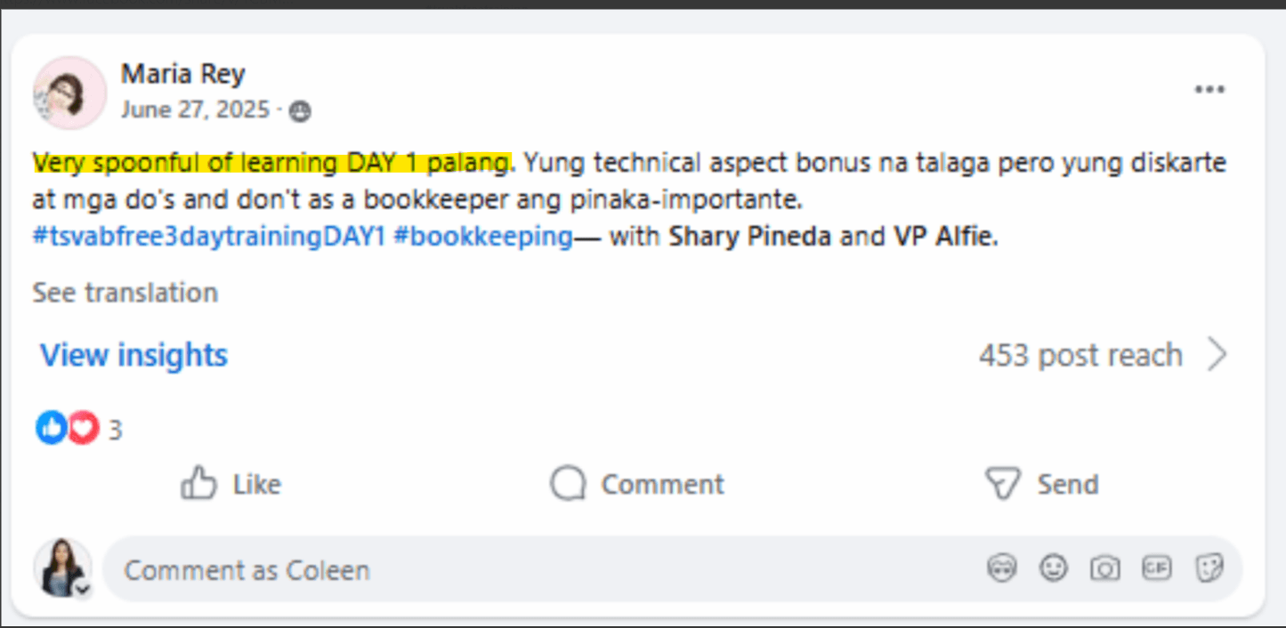
Task: Open the three-dots post options menu
Action: [x=1209, y=90]
